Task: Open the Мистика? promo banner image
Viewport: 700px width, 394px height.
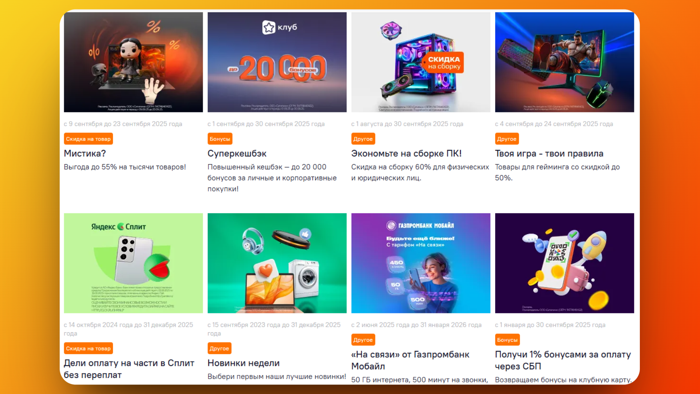Action: [133, 62]
